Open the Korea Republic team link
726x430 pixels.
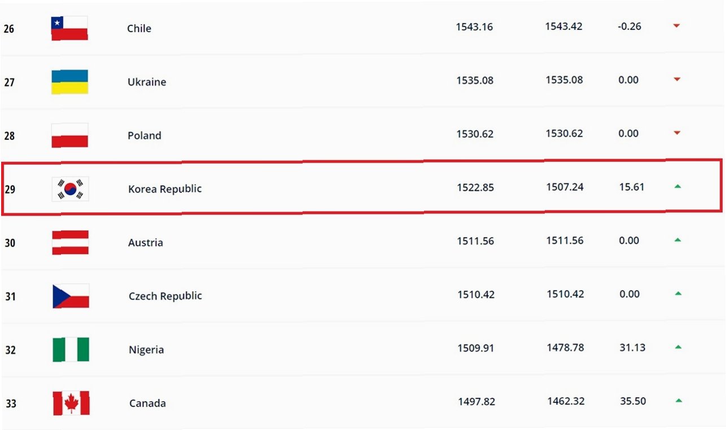[165, 189]
